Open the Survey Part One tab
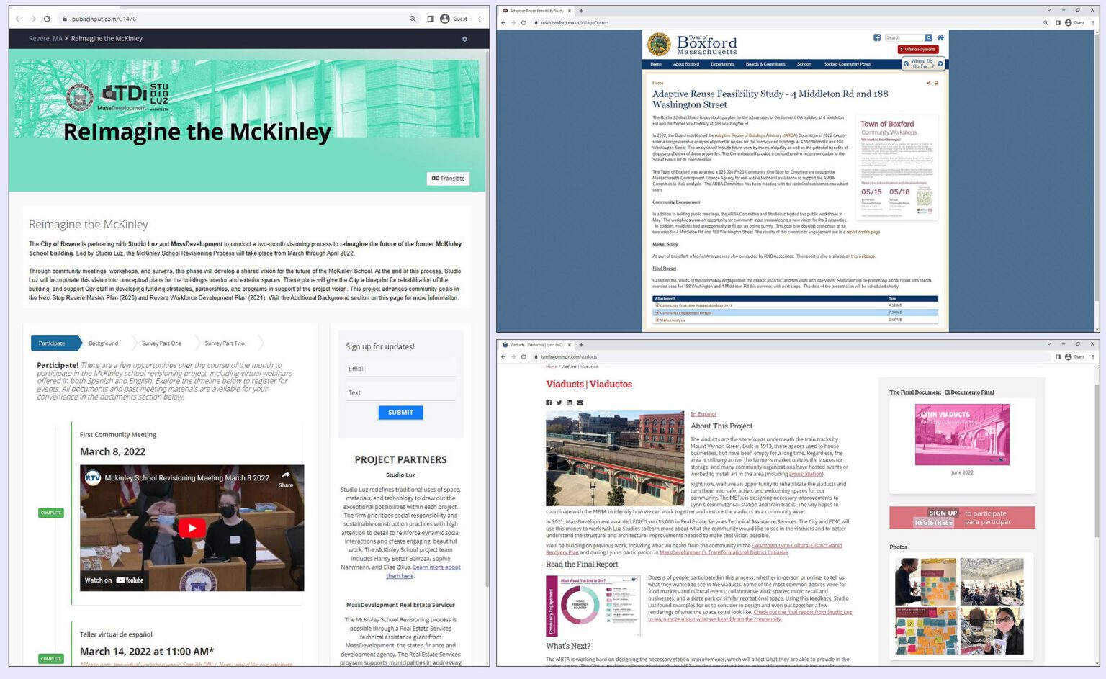Screen dimensions: 1106x679 pos(161,343)
